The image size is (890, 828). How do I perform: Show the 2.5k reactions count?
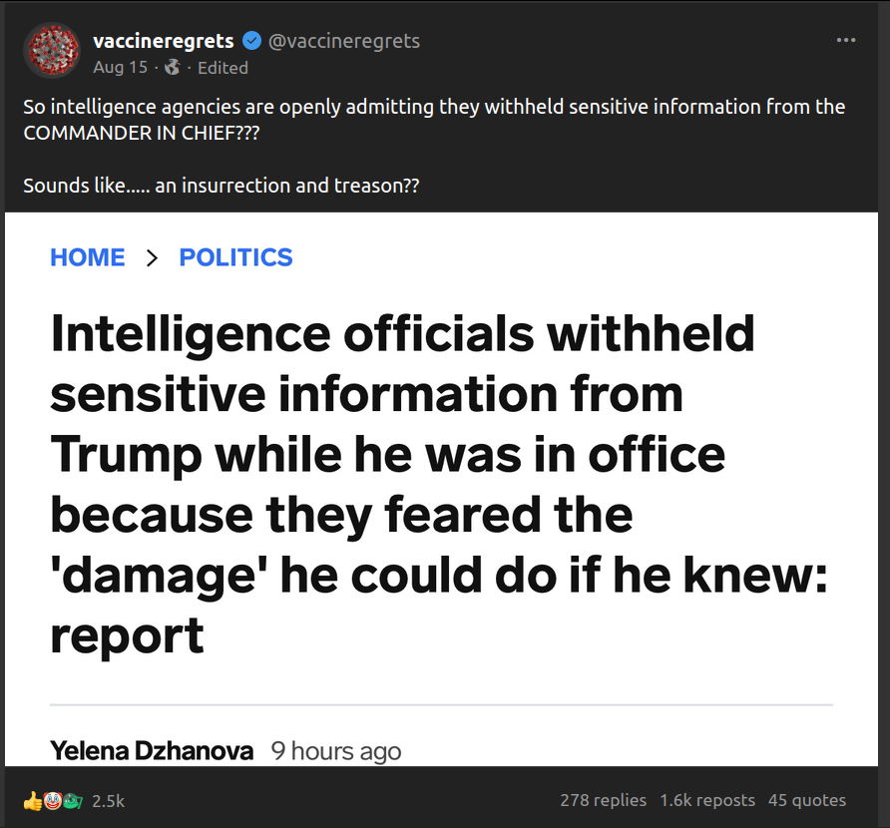pyautogui.click(x=108, y=801)
